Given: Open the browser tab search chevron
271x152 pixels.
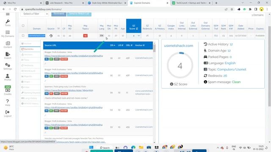Looking at the screenshot, I should [243, 3].
